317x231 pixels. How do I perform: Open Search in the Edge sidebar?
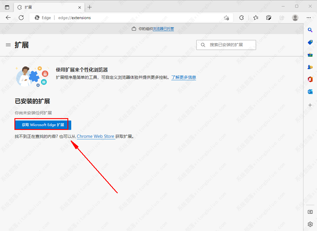[310, 30]
